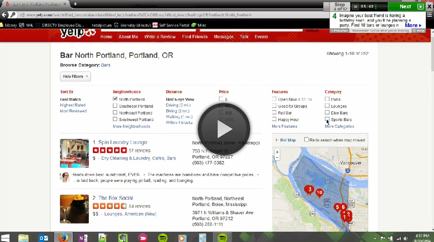
Task: Click the browser back arrow button
Action: click(5, 15)
